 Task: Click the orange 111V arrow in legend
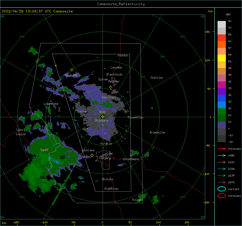(x=222, y=162)
